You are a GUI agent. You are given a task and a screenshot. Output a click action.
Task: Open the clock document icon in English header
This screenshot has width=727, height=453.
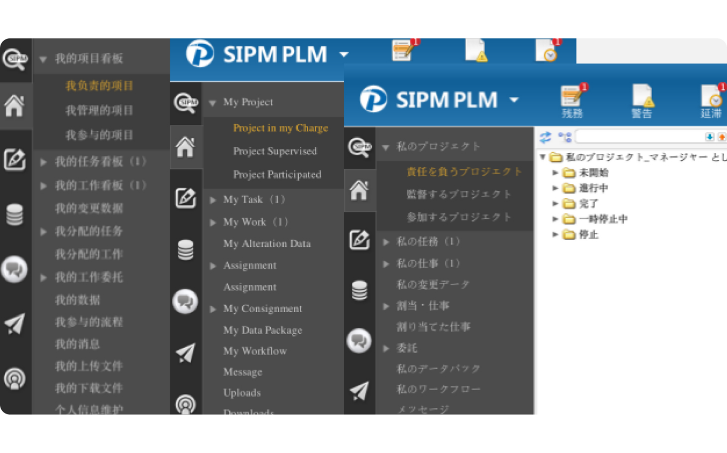coord(548,50)
